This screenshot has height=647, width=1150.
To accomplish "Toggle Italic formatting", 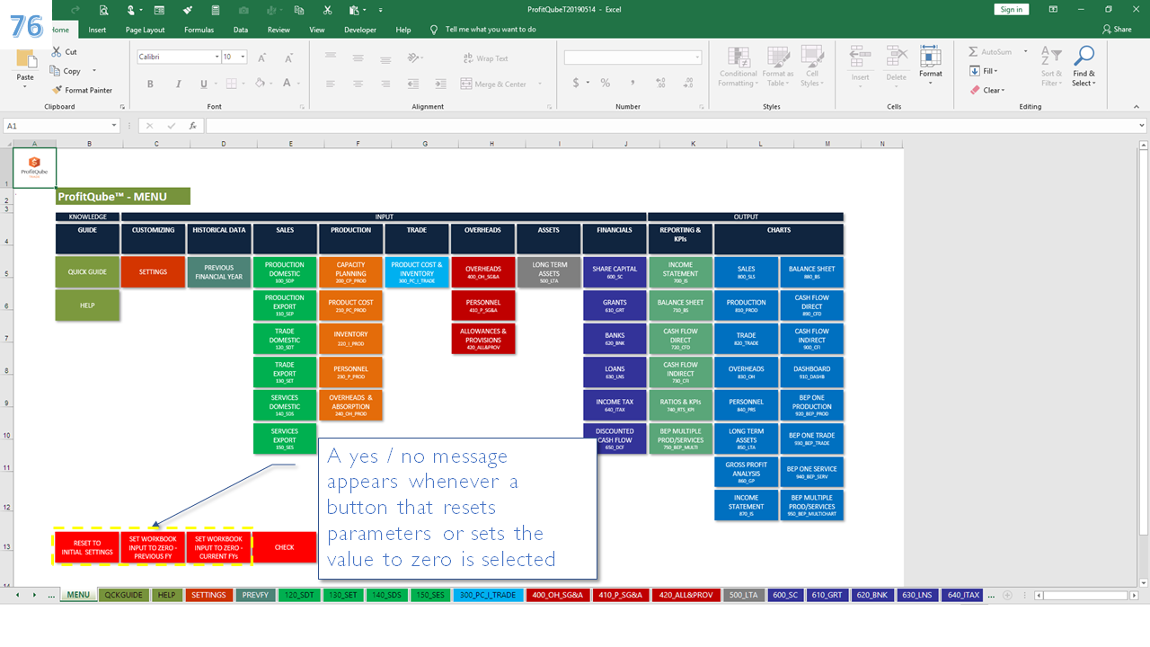I will coord(177,84).
